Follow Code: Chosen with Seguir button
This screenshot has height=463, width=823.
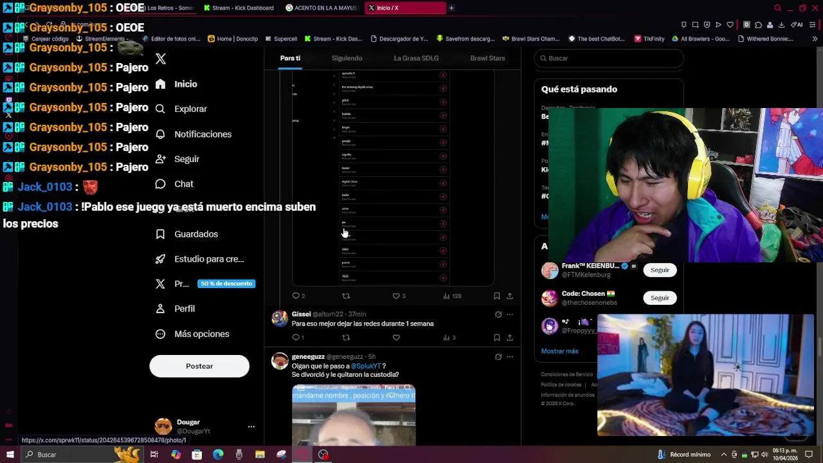point(660,298)
